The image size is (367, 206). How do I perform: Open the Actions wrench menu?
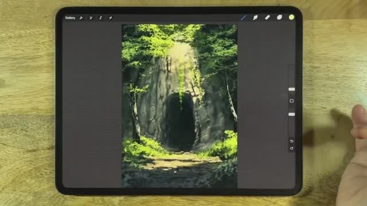tap(81, 18)
